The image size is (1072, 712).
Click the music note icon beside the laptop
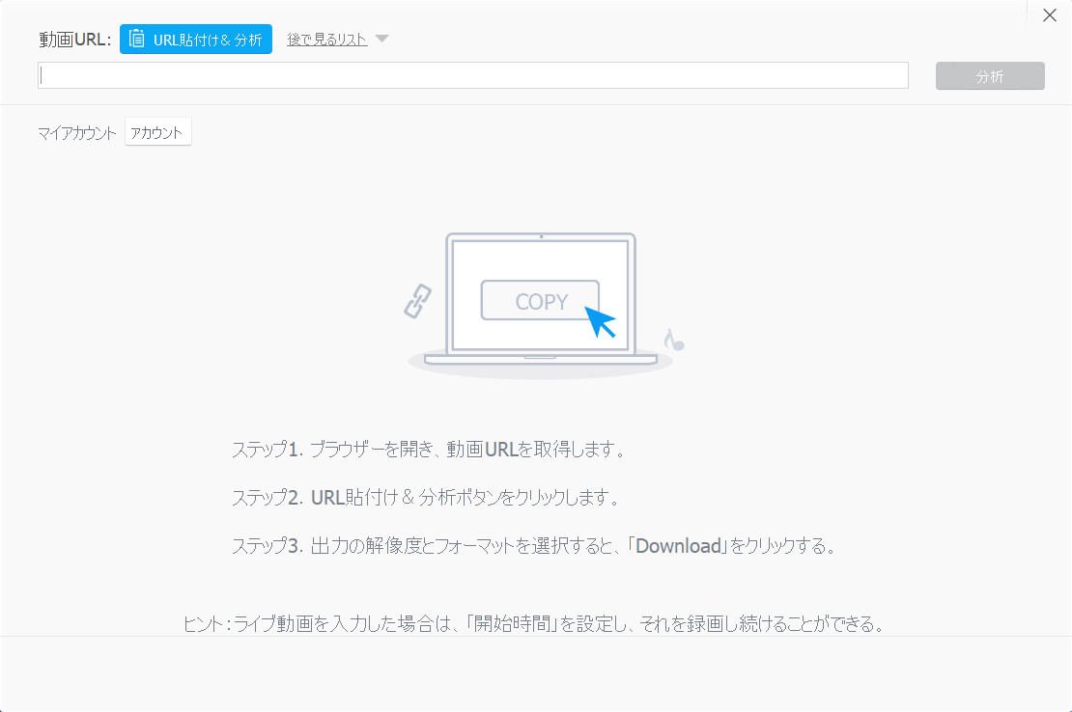tap(674, 340)
